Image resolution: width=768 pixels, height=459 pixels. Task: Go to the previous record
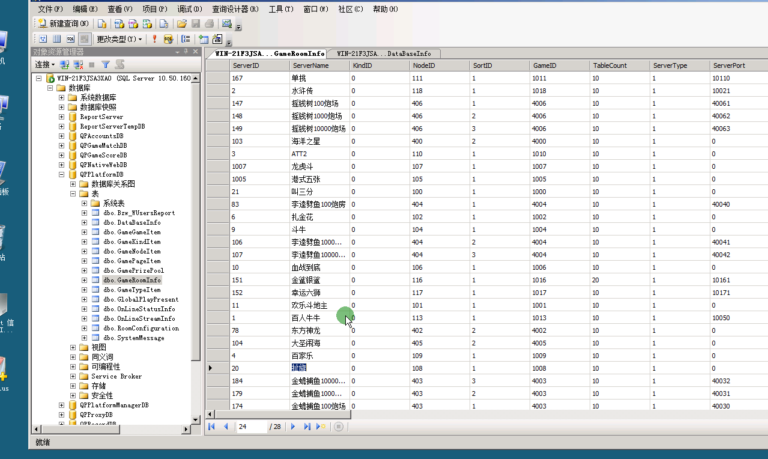[x=226, y=427]
